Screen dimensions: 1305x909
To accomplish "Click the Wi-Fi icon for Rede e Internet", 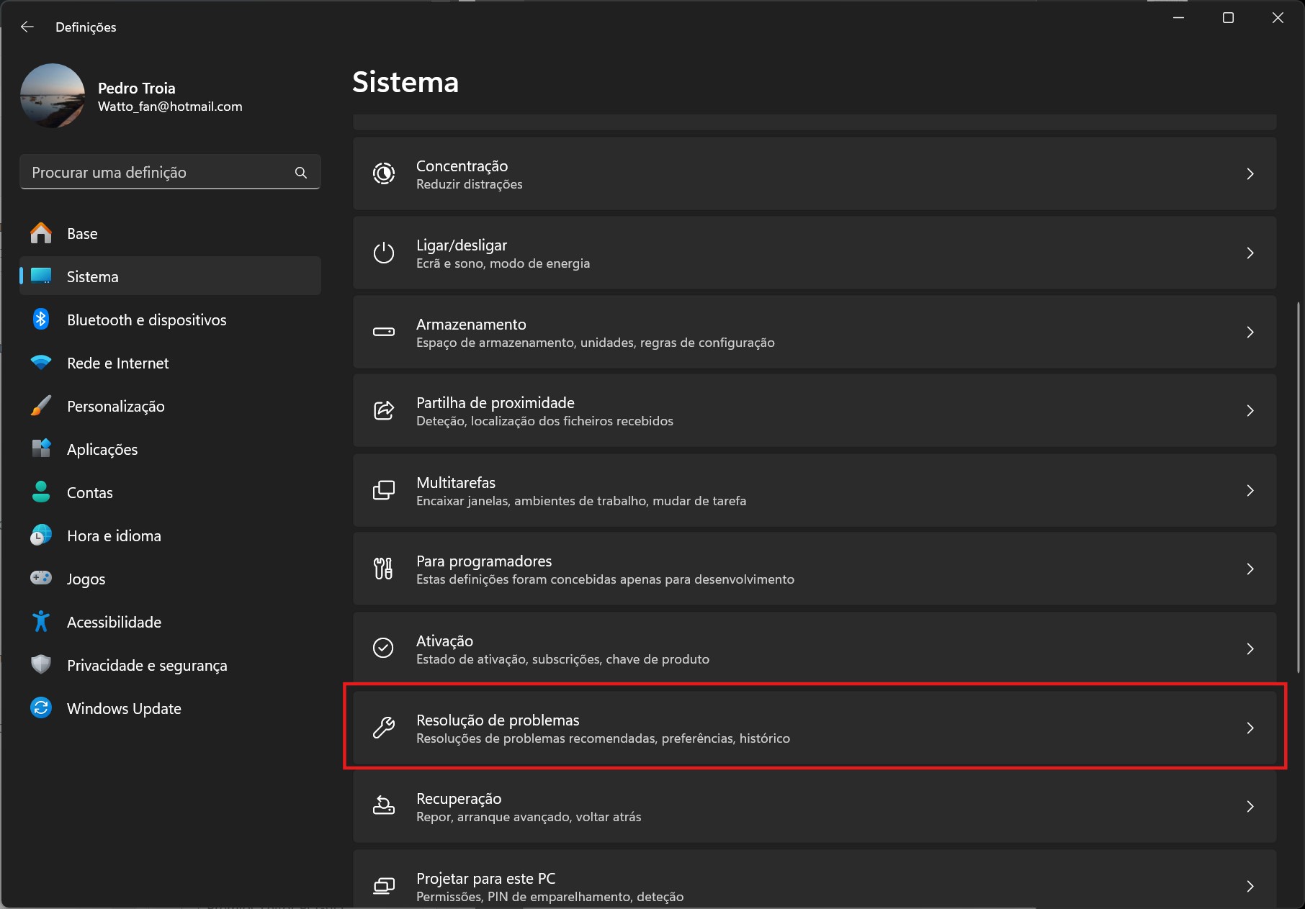I will point(41,363).
